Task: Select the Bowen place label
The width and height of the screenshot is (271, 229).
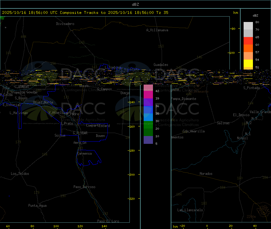Action: [x=100, y=136]
